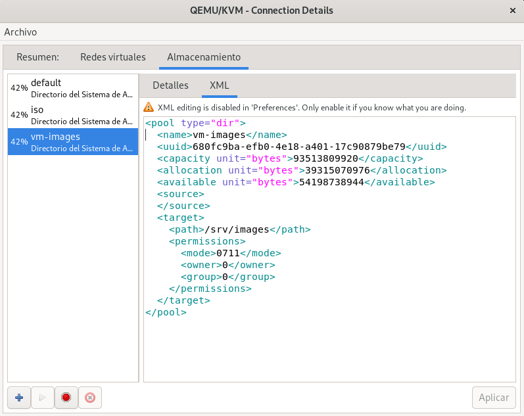Click the blue plus Add Pool icon

[x=19, y=398]
